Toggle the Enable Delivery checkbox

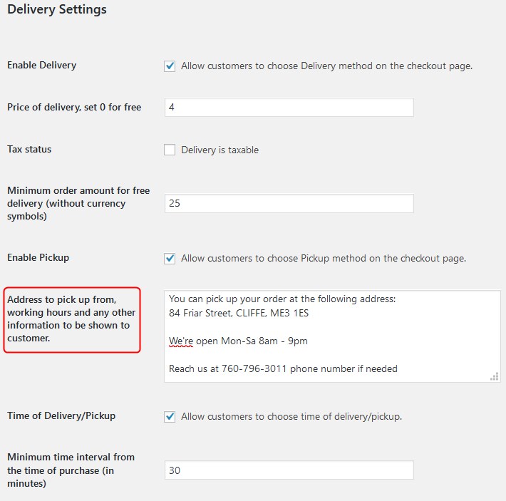(170, 66)
